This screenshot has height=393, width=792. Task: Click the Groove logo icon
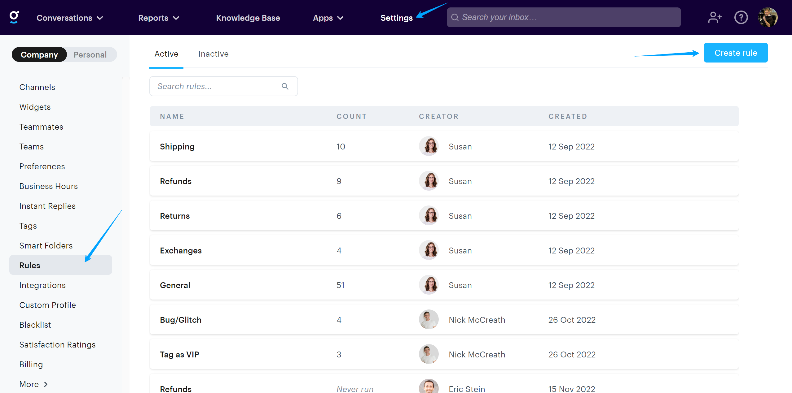tap(14, 17)
